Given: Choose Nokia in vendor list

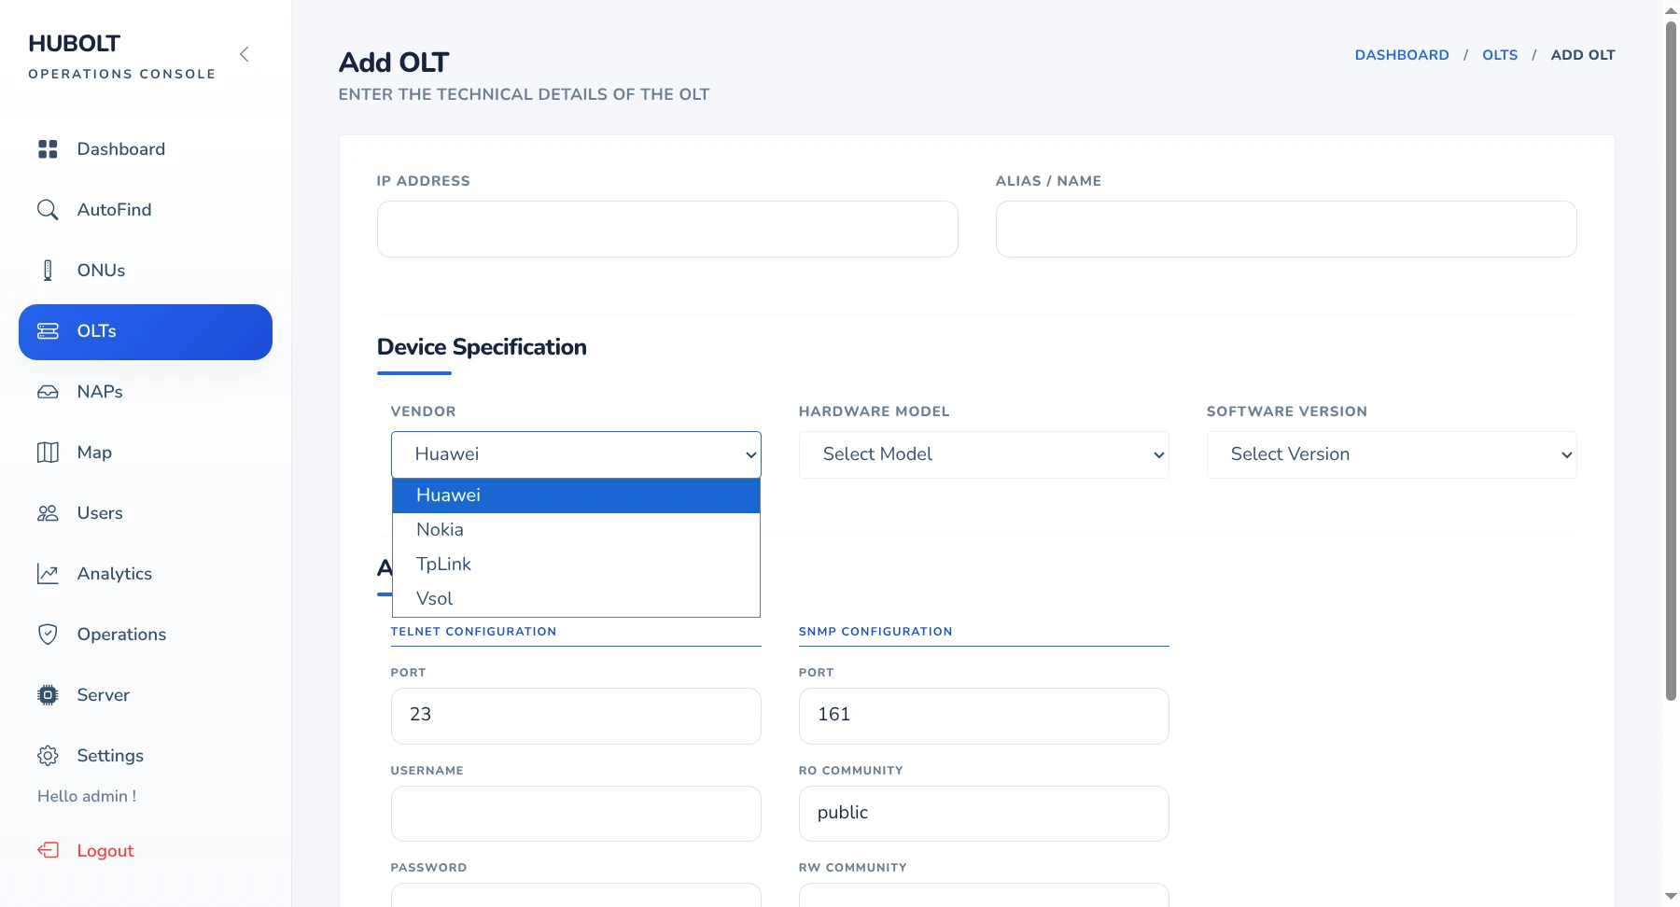Looking at the screenshot, I should (576, 530).
